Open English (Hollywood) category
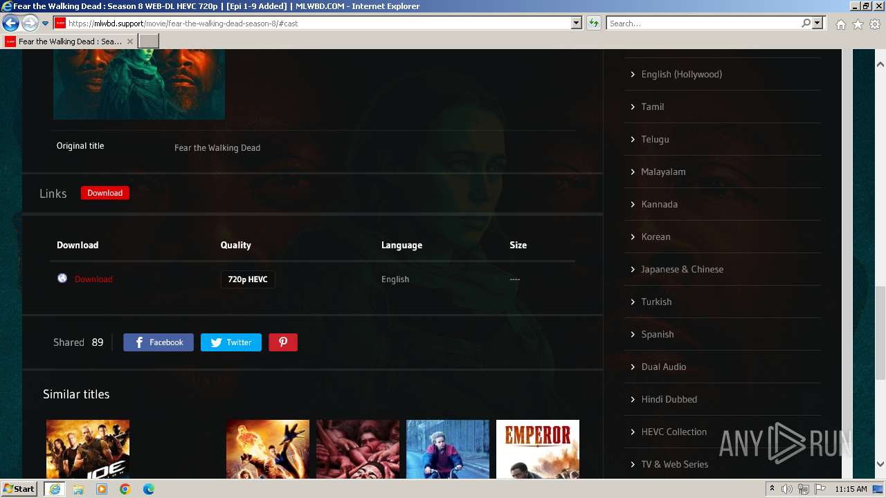 pos(682,74)
